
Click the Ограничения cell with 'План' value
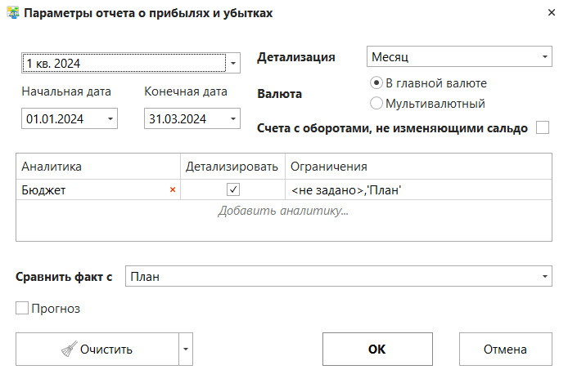pyautogui.click(x=417, y=189)
